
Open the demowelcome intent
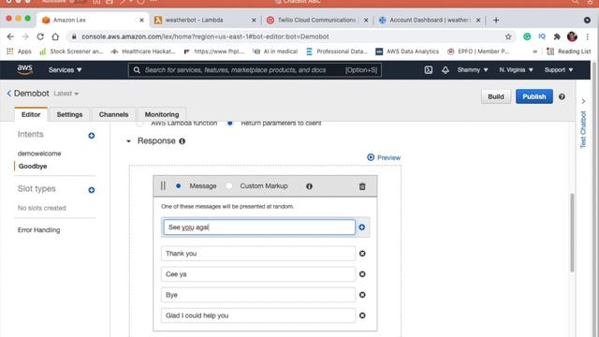coord(39,154)
